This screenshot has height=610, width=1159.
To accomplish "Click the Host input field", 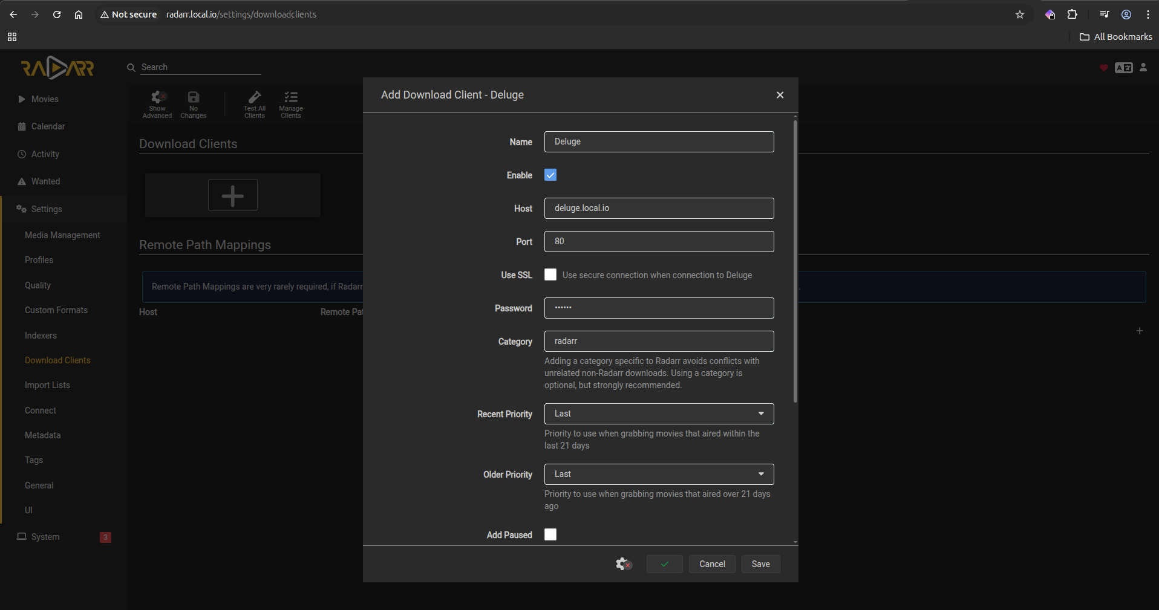I will click(659, 209).
